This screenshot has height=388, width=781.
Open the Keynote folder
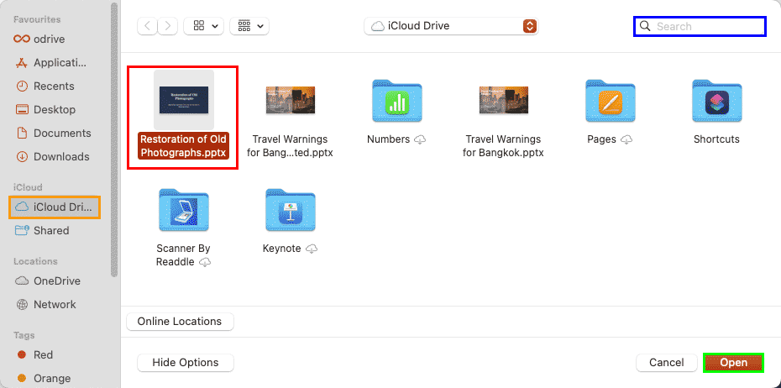tap(290, 210)
